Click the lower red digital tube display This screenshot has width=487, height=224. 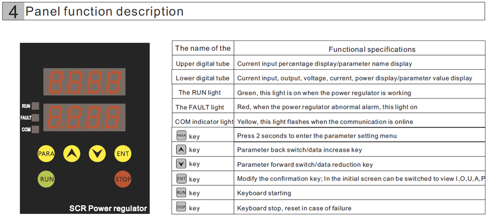pos(84,118)
